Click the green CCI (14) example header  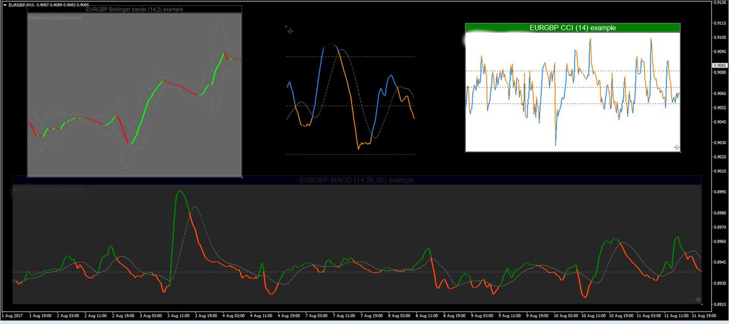[572, 27]
